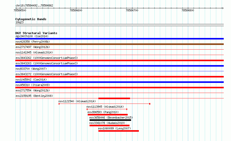Open the esv3643272 1000Genomes label
Image resolution: width=231 pixels, height=141 pixels.
(x=47, y=74)
